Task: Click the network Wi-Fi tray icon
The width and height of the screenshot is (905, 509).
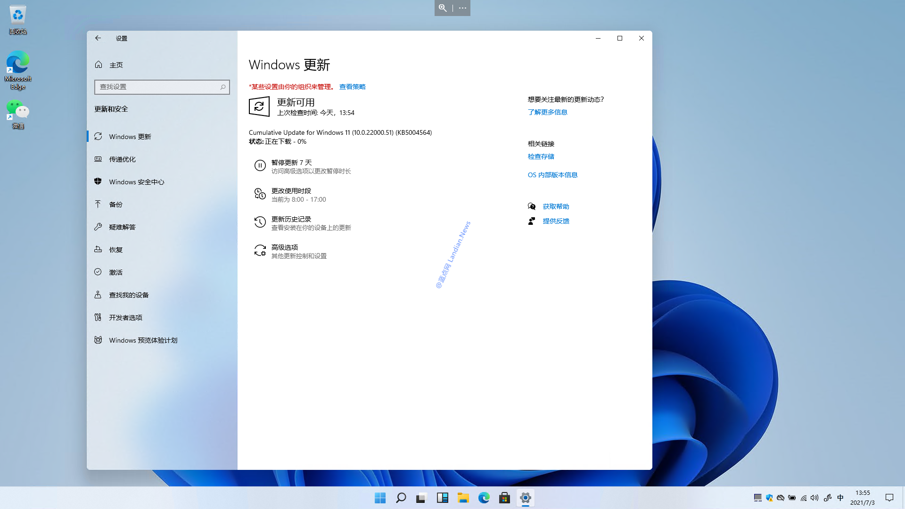Action: click(804, 498)
